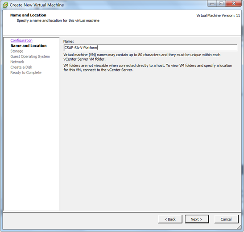Image resolution: width=244 pixels, height=232 pixels.
Task: Open the Configuration step link
Action: click(21, 41)
